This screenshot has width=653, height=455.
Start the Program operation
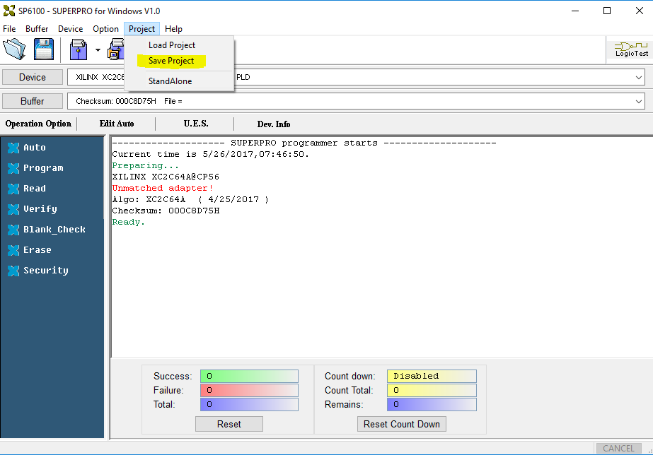point(42,168)
